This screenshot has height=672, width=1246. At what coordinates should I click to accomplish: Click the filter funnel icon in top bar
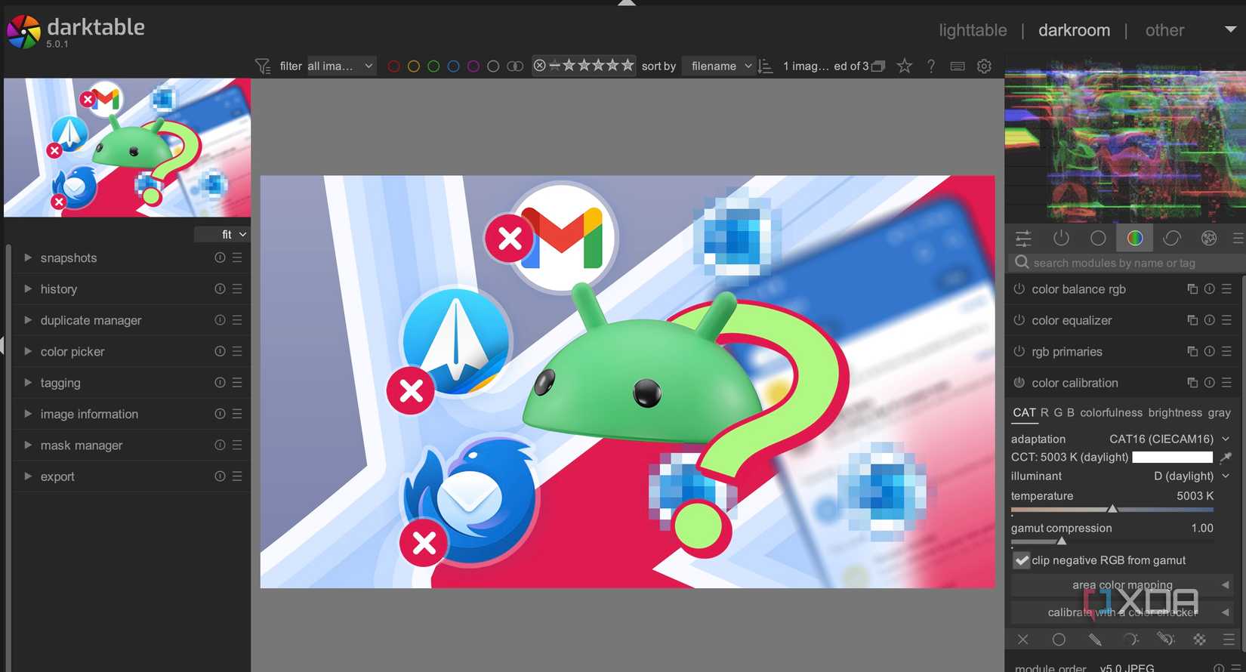pos(262,66)
